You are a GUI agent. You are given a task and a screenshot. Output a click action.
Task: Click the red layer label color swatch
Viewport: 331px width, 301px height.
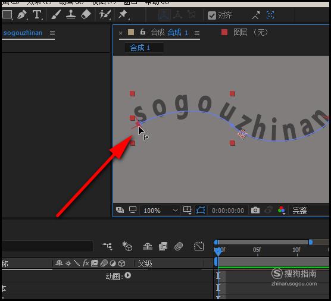[224, 32]
